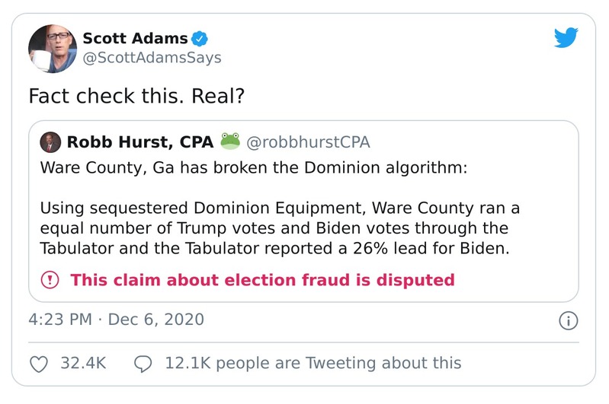609x404 pixels.
Task: Click the Twitter bird logo
Action: coord(566,37)
